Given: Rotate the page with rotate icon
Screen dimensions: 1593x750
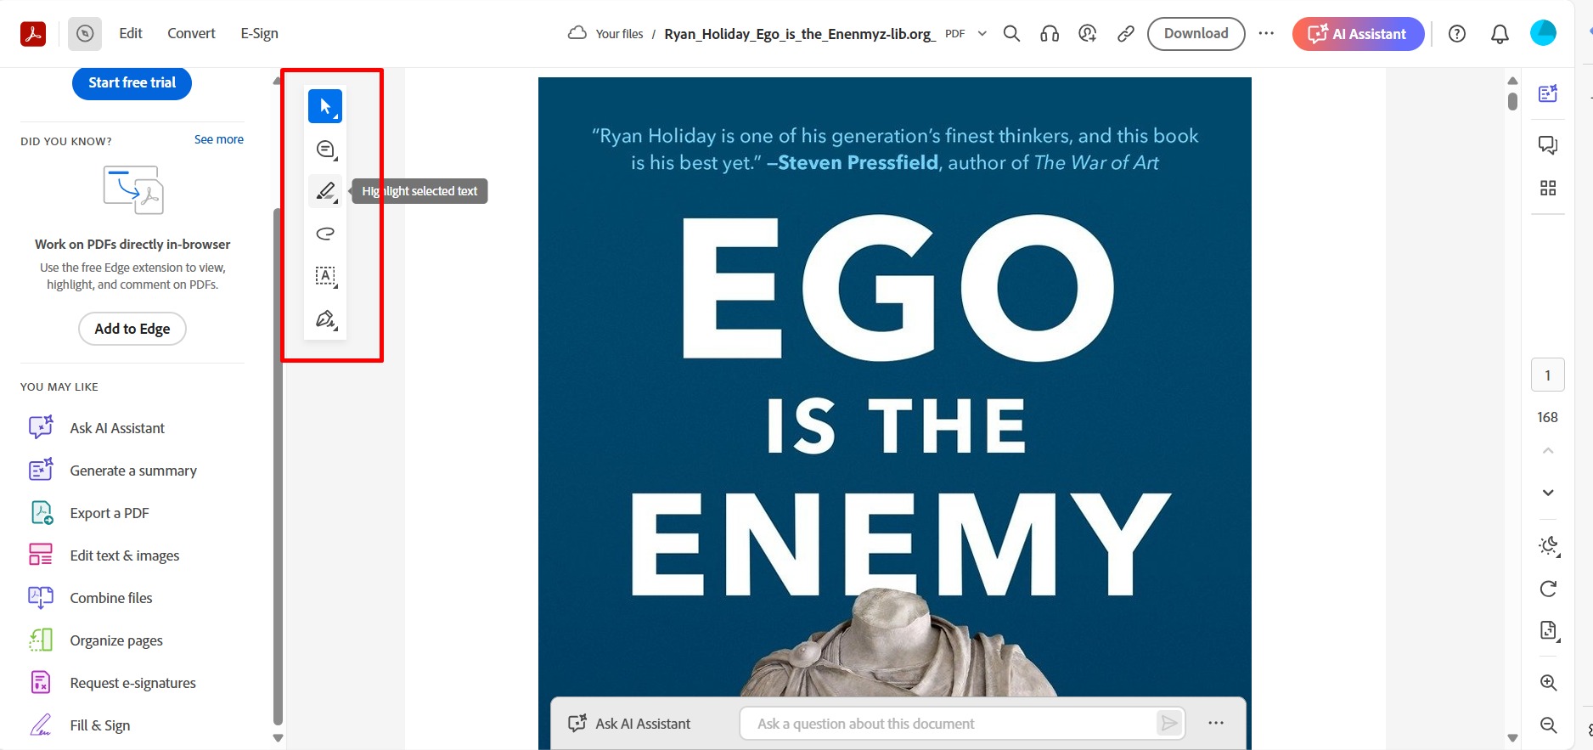Looking at the screenshot, I should click(x=1548, y=589).
